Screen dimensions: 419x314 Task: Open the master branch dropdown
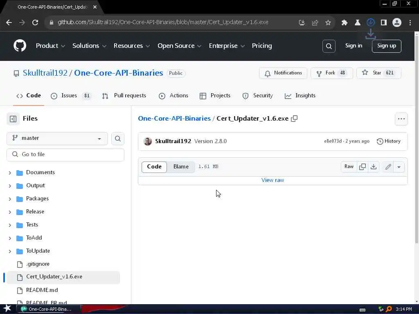click(x=57, y=139)
